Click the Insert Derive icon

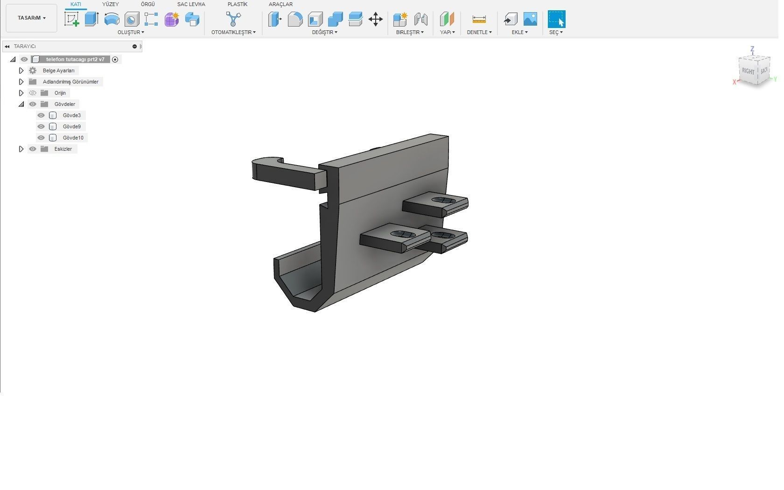pyautogui.click(x=511, y=19)
